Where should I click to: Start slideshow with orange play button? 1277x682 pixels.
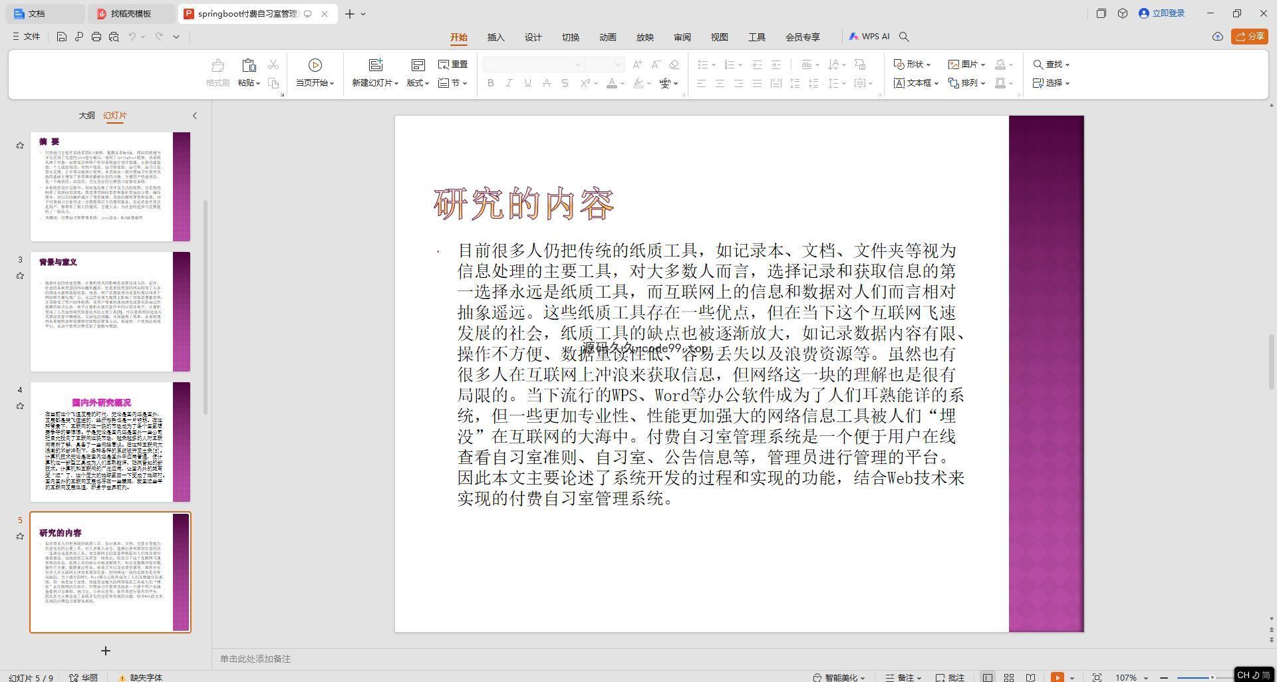point(1057,677)
